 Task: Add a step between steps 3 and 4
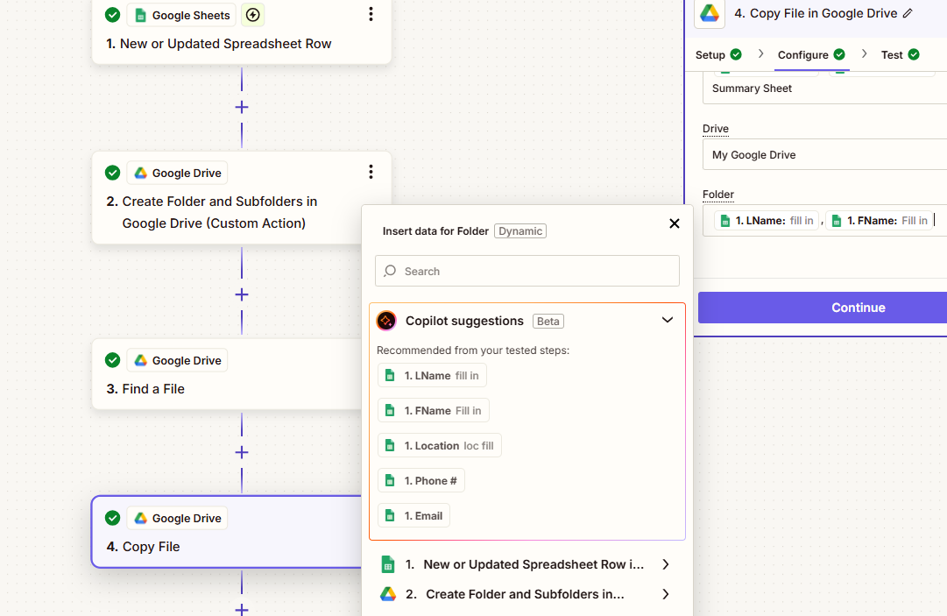click(242, 452)
